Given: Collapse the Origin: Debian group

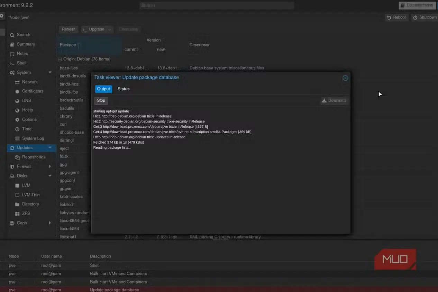Looking at the screenshot, I should (x=60, y=60).
